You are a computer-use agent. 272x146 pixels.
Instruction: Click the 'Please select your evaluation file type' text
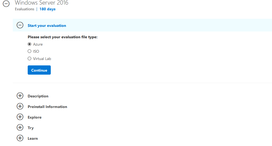[63, 37]
